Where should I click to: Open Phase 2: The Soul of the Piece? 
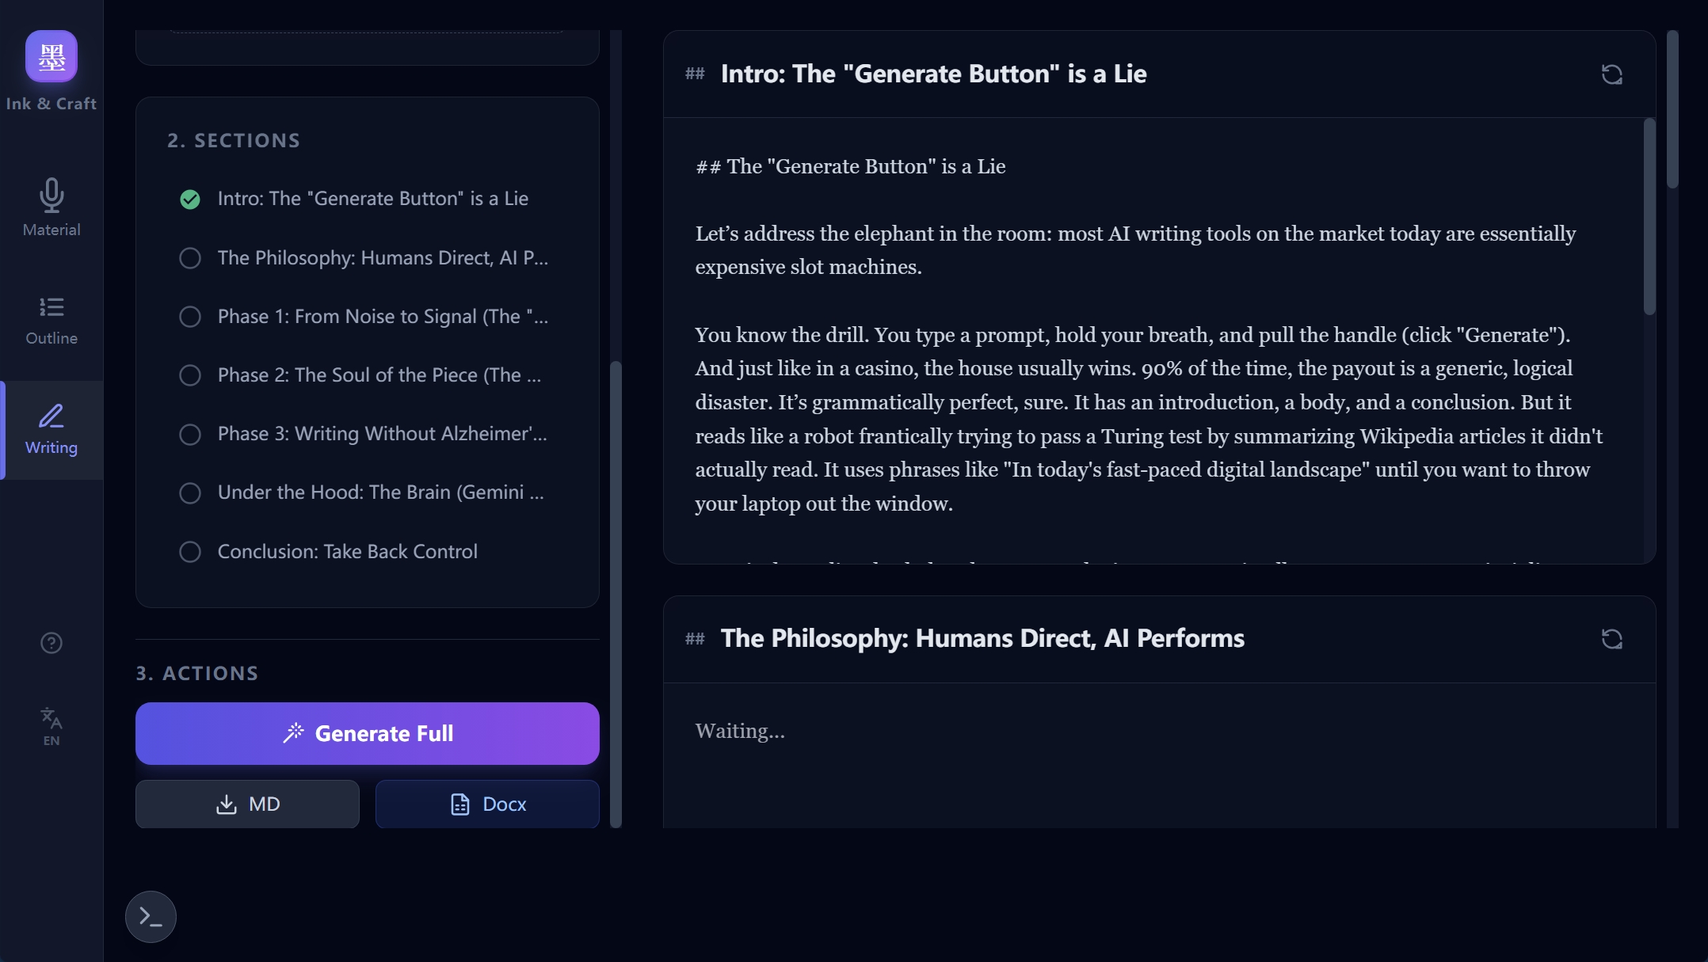tap(379, 375)
